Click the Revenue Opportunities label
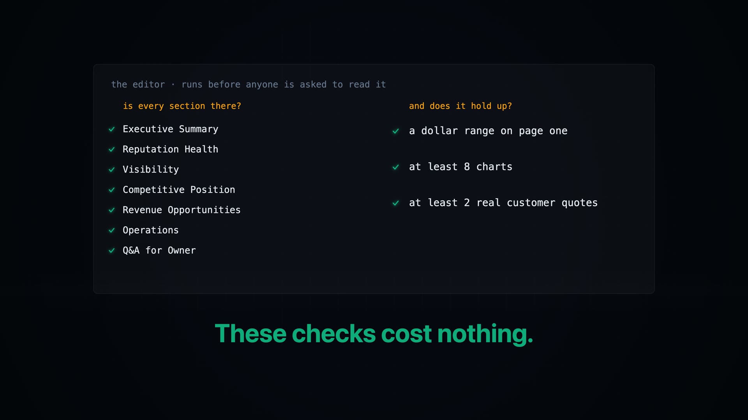Screen dimensions: 748x420 coord(182,210)
